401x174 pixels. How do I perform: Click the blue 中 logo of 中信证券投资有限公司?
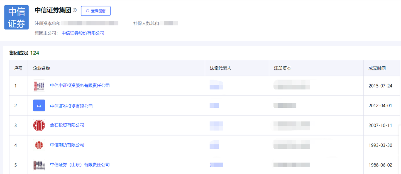39,105
